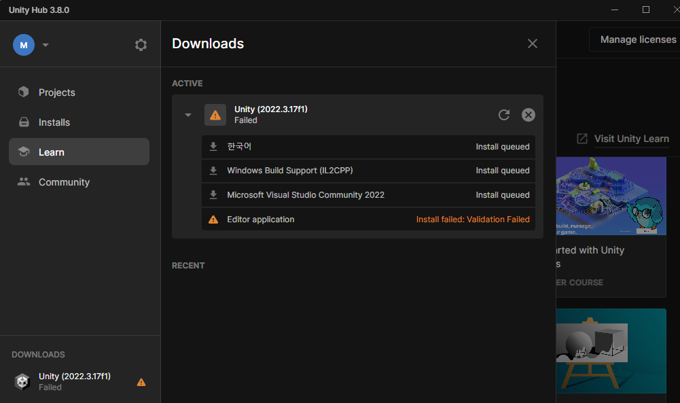The height and width of the screenshot is (403, 680).
Task: Click Install queued status for Windows Build Support
Action: pyautogui.click(x=503, y=171)
